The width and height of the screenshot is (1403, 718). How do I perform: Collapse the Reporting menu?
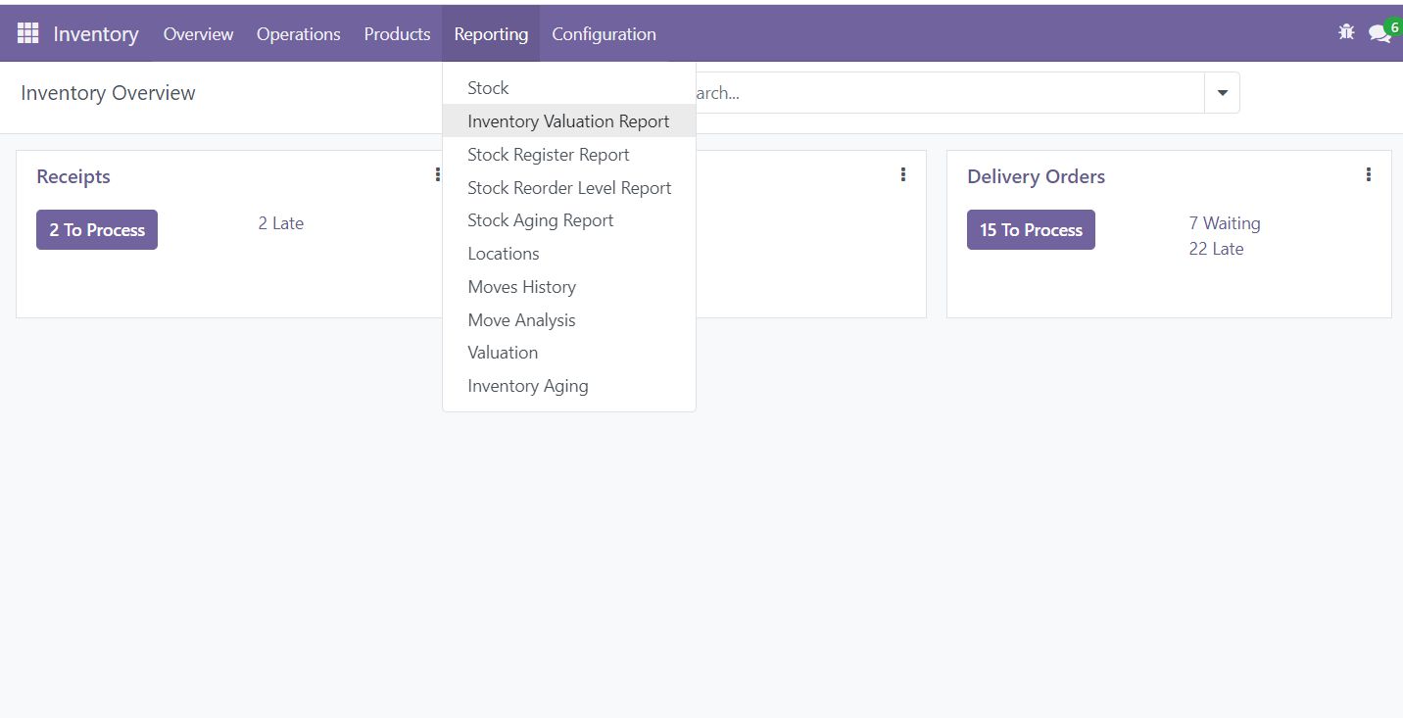(x=491, y=34)
